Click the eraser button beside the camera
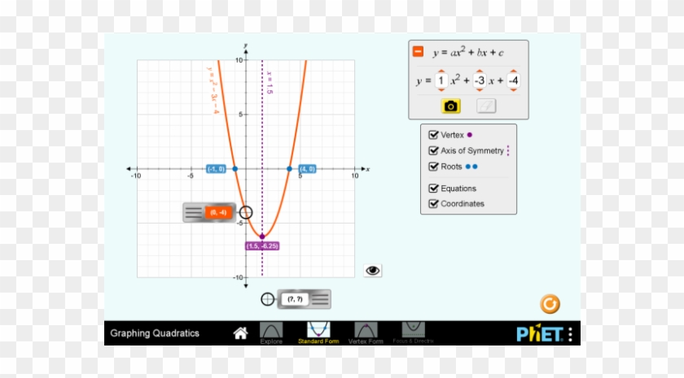 [486, 106]
